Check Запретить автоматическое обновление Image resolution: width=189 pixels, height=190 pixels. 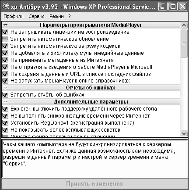pos(5,39)
